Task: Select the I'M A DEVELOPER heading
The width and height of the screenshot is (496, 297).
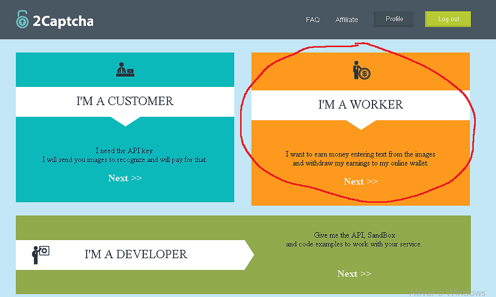Action: 136,255
